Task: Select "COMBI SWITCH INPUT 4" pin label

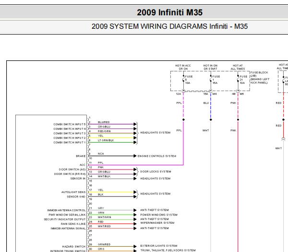Action: point(70,129)
